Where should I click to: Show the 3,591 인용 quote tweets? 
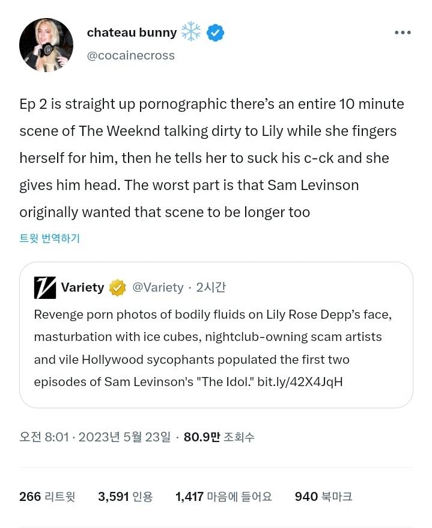125,497
